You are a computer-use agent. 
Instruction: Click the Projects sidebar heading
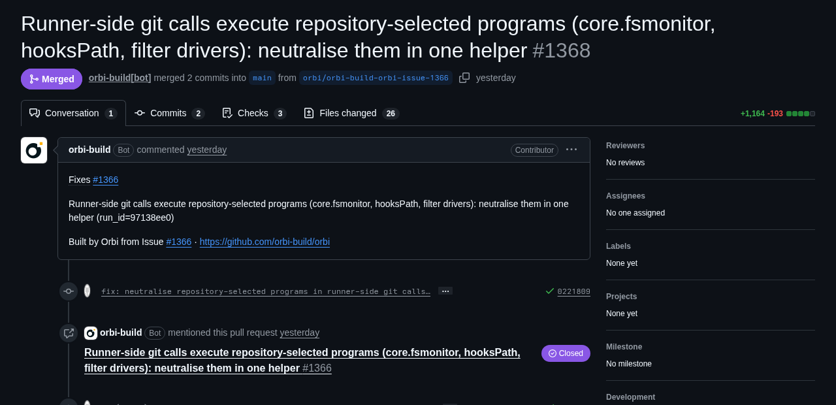[x=621, y=297]
